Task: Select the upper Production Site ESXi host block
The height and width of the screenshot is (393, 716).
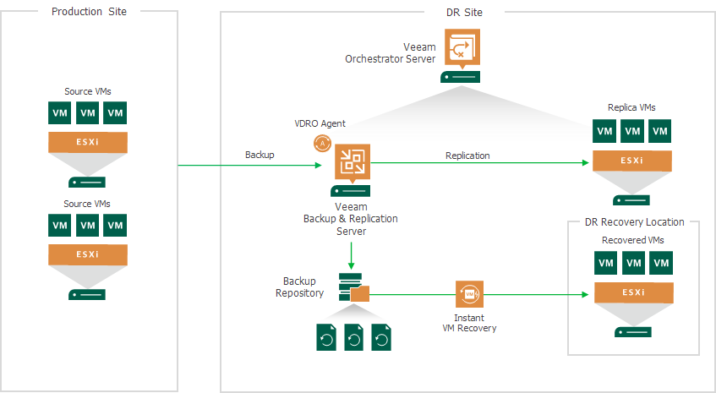Action: coord(88,143)
